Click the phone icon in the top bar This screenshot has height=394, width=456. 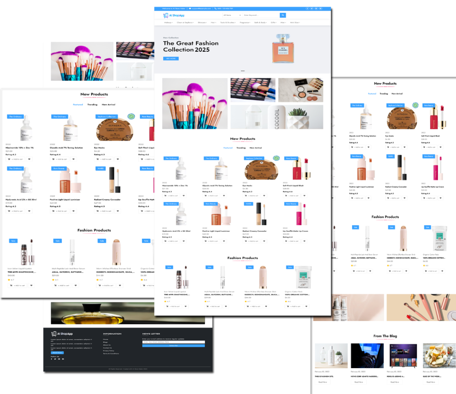click(215, 8)
